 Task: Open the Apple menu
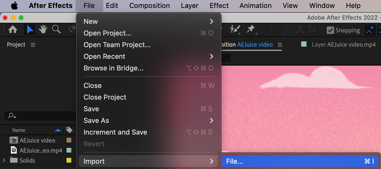(14, 6)
